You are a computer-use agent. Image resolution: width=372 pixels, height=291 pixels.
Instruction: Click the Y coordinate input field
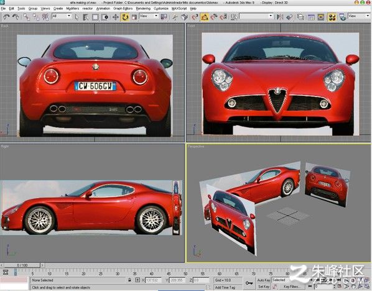coord(177,280)
